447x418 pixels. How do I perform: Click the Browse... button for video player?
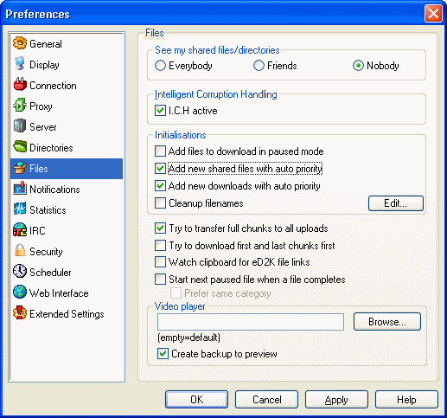click(x=387, y=321)
